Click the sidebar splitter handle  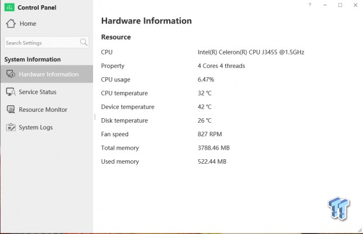coord(95,117)
